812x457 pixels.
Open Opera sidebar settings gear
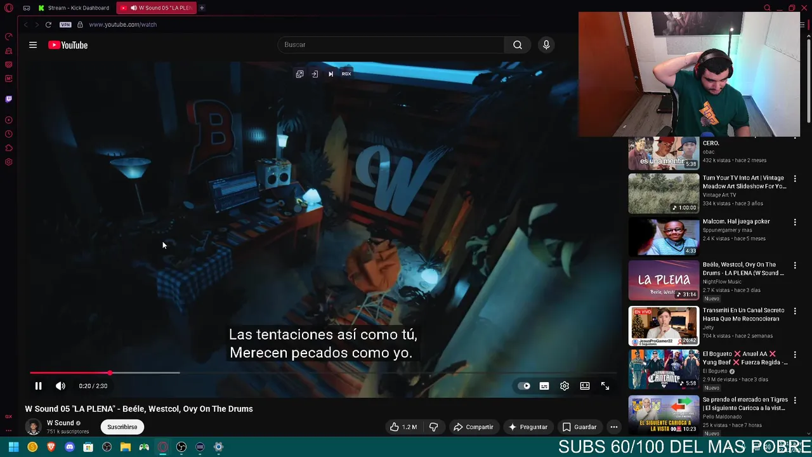point(9,162)
